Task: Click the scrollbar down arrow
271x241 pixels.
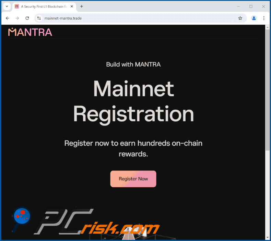Action: [x=267, y=238]
